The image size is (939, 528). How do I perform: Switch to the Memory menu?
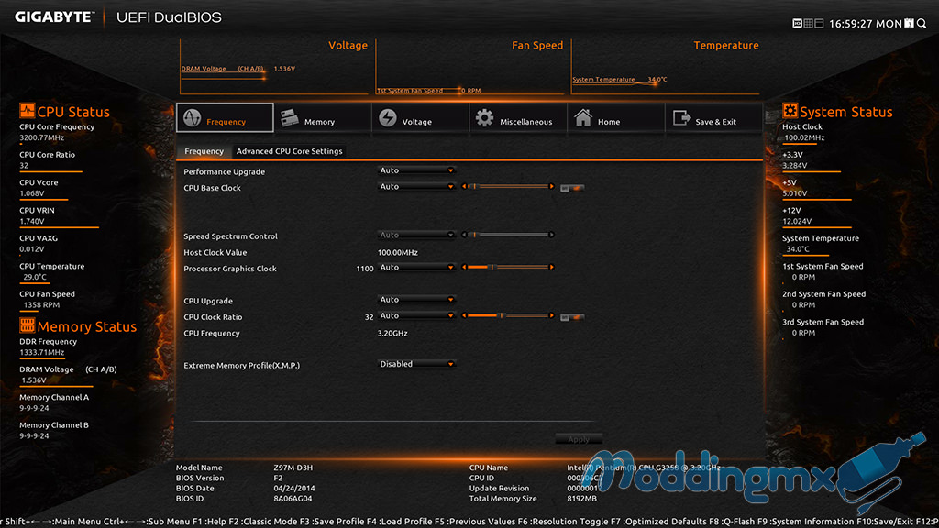click(323, 118)
